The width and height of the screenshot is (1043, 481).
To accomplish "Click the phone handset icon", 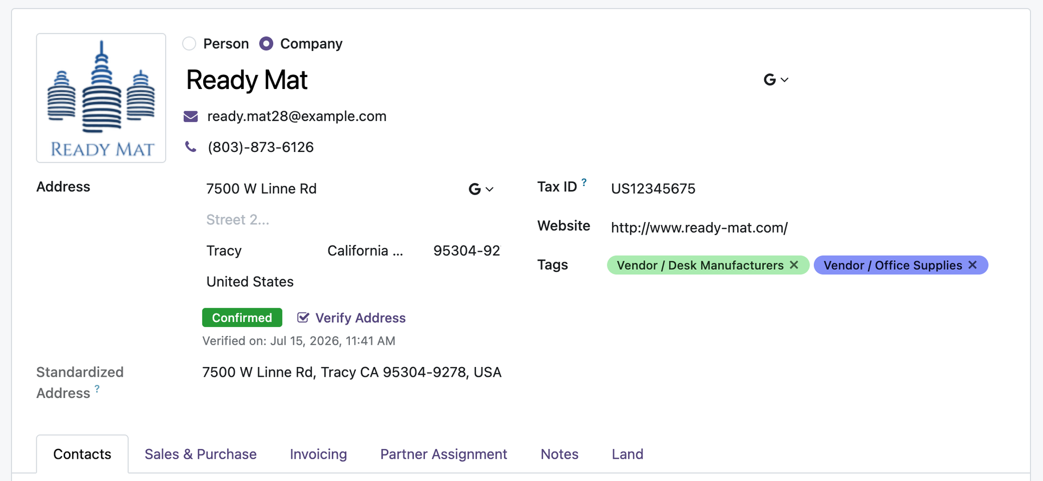I will (x=191, y=147).
